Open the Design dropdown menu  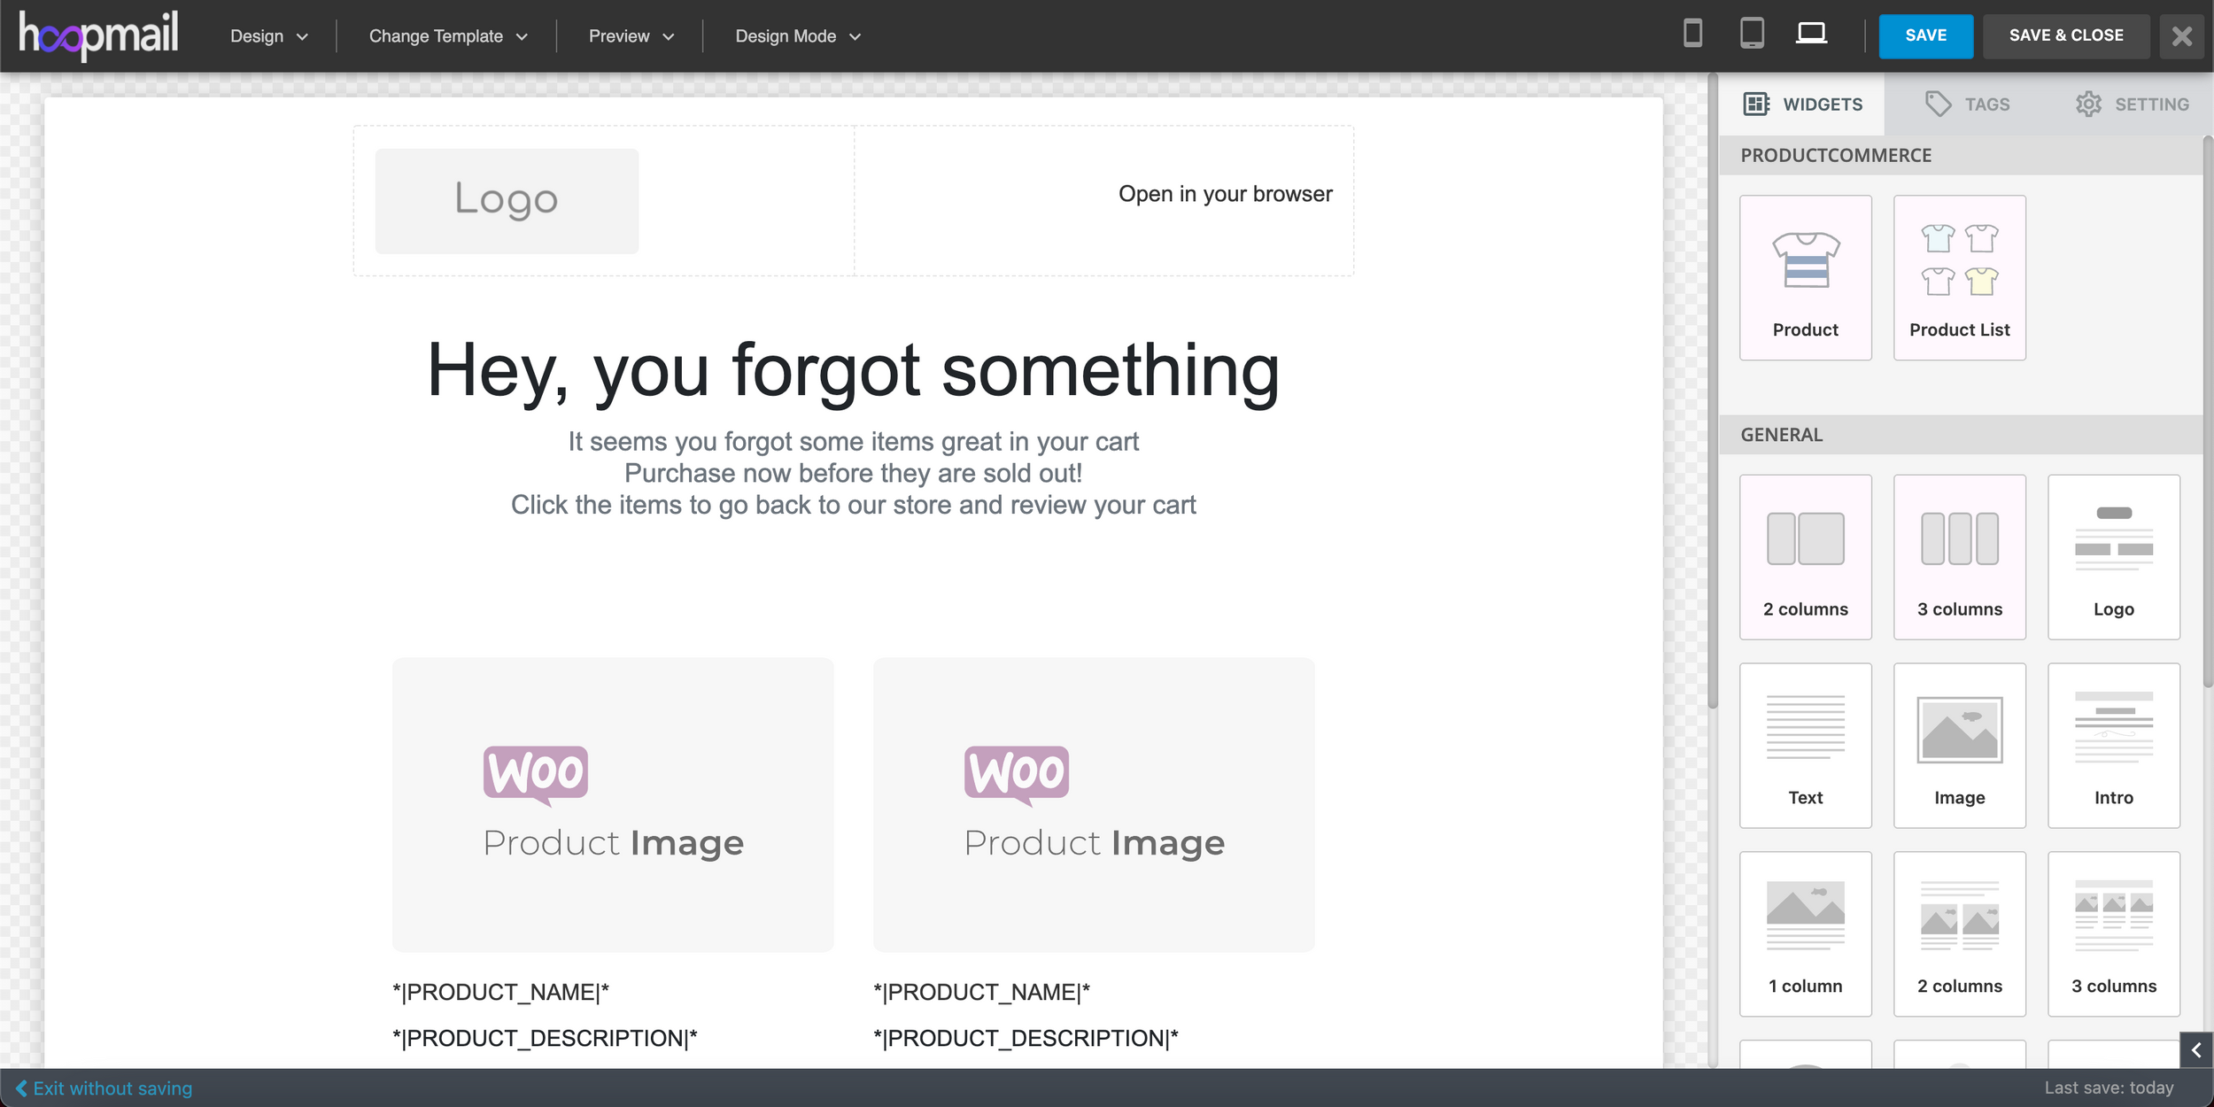(x=269, y=36)
